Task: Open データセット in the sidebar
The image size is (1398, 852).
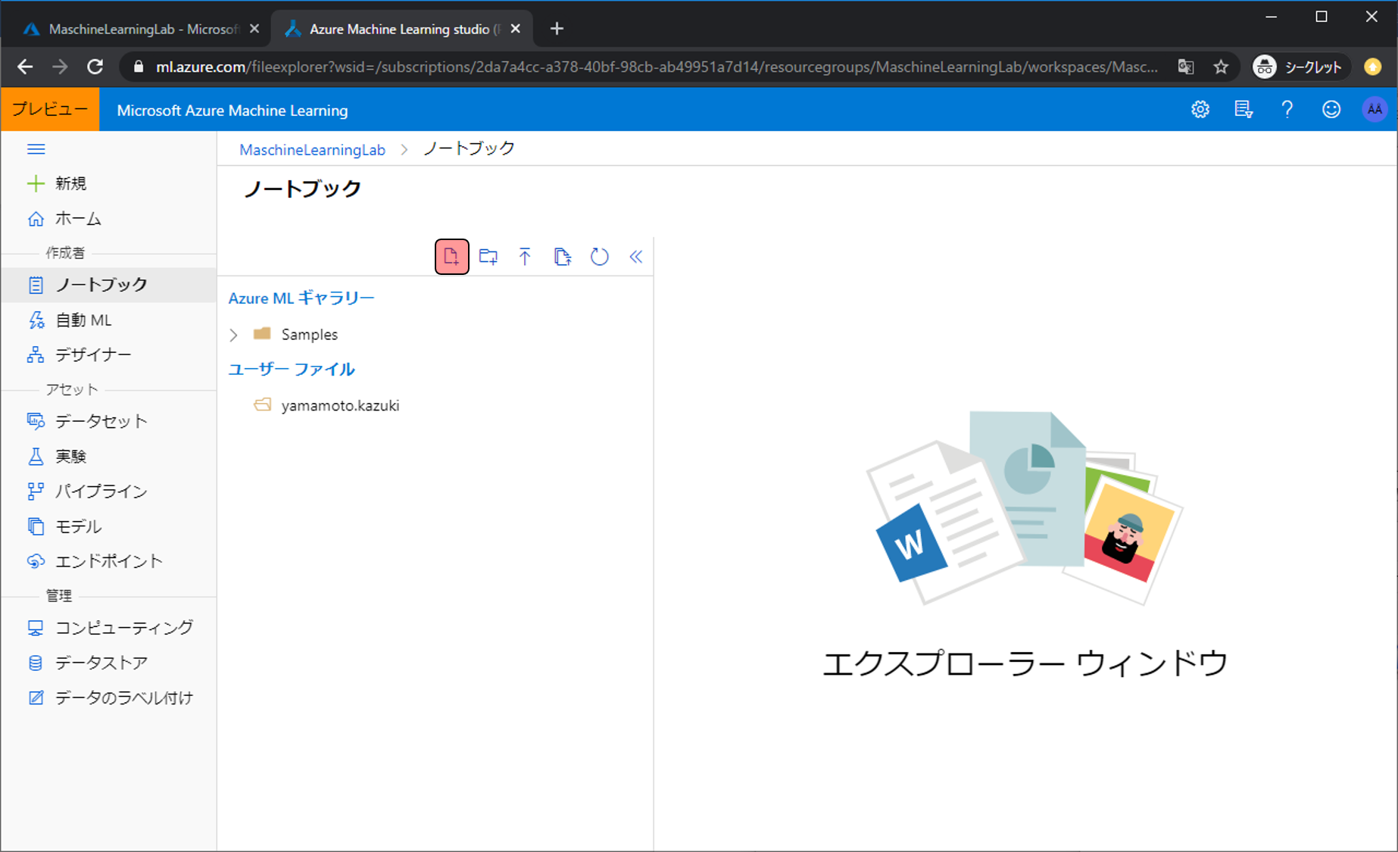Action: click(x=101, y=421)
